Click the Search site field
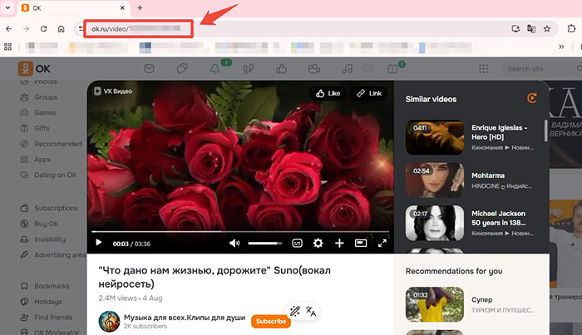Screen dimensions: 582x335 (542, 69)
